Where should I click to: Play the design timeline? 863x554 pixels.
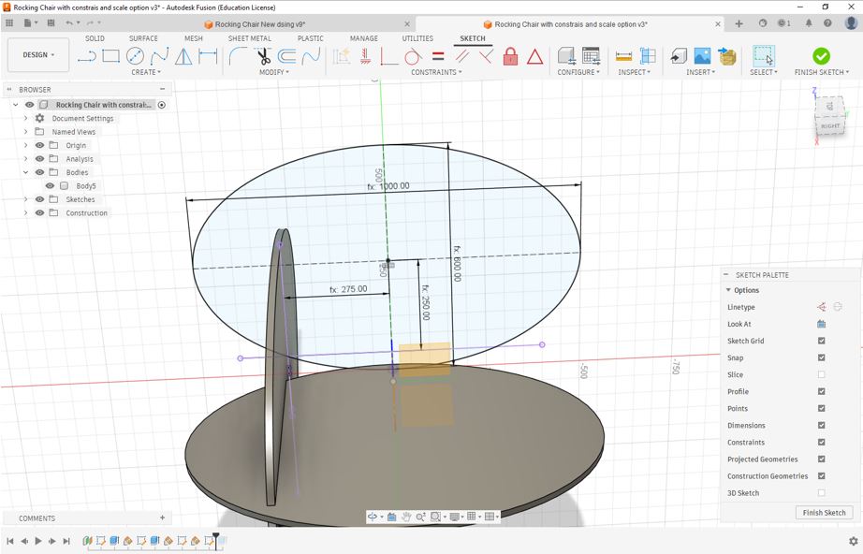coord(38,541)
